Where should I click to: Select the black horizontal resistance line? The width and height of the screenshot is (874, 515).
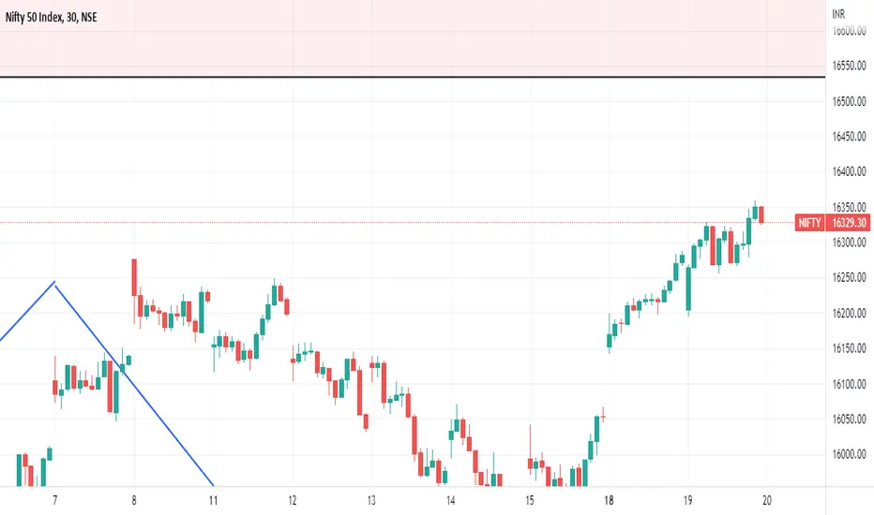(413, 77)
